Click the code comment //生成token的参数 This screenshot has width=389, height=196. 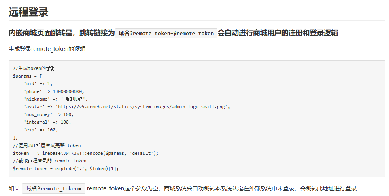[x=34, y=68]
